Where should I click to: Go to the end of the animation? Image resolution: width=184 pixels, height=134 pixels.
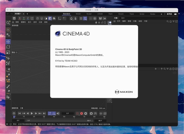point(44,113)
